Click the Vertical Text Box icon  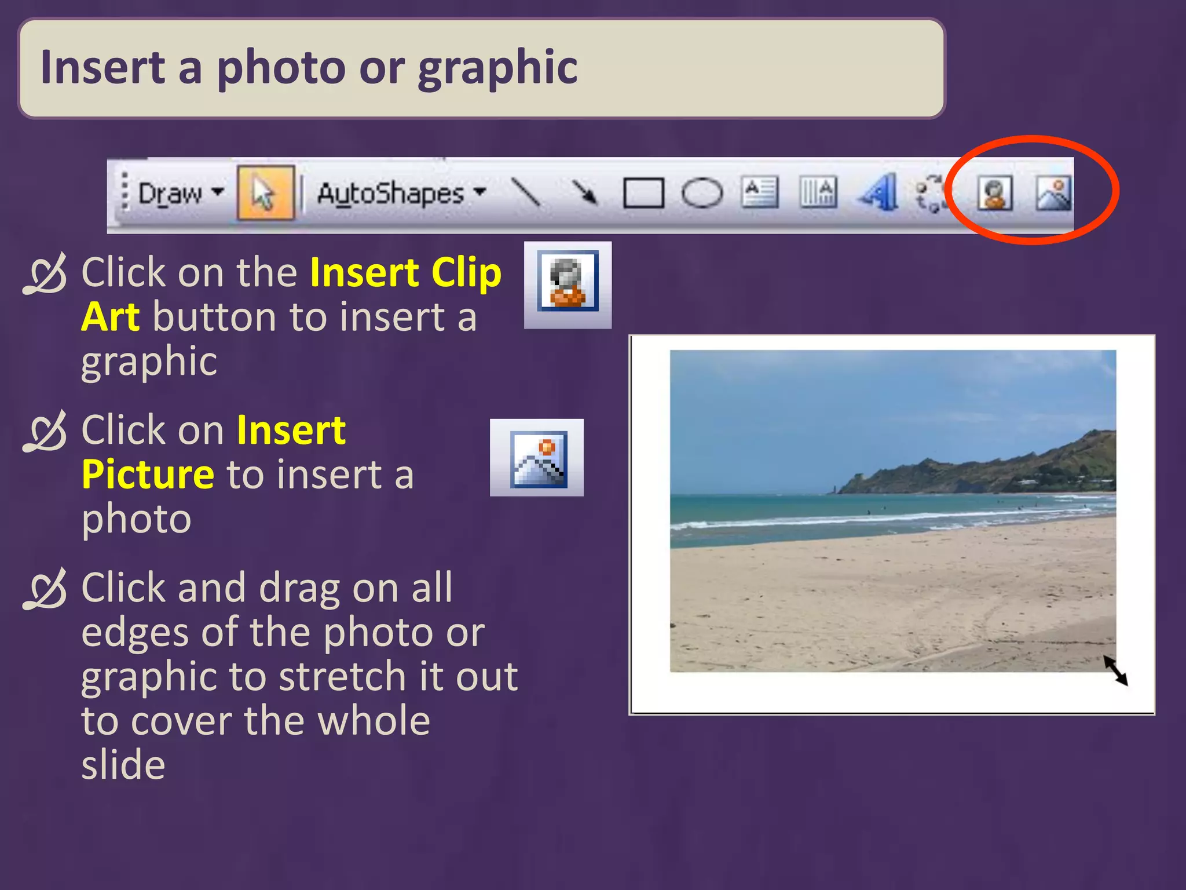(x=818, y=193)
